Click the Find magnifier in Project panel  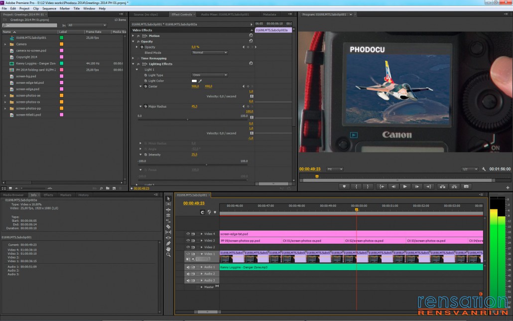101,188
